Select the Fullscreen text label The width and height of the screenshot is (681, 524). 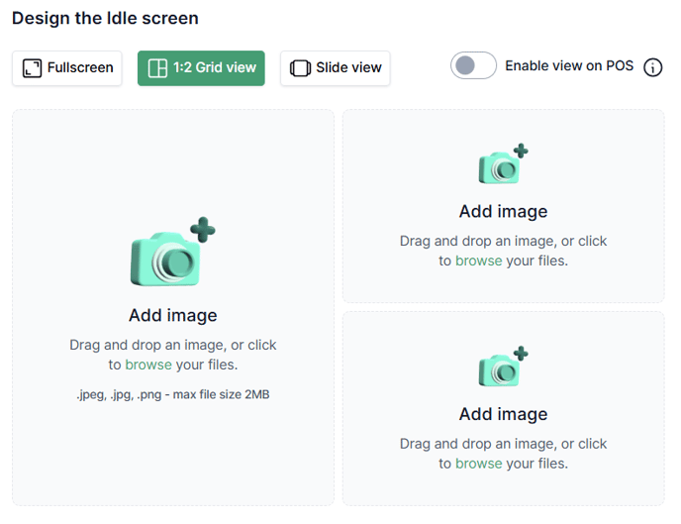(x=80, y=68)
